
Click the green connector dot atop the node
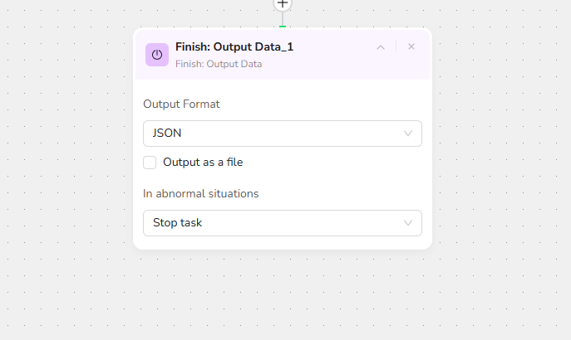(283, 27)
